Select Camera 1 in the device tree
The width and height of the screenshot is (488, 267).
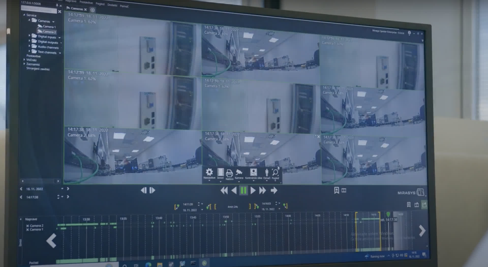point(49,26)
